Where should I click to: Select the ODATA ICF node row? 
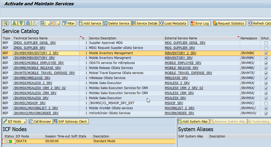coord(21,141)
